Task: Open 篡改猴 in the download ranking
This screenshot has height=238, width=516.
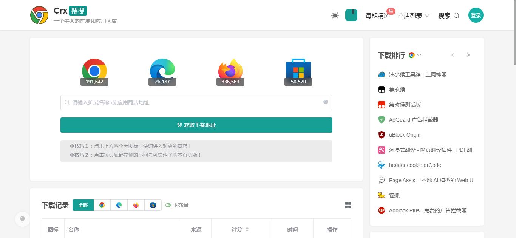Action: click(397, 90)
